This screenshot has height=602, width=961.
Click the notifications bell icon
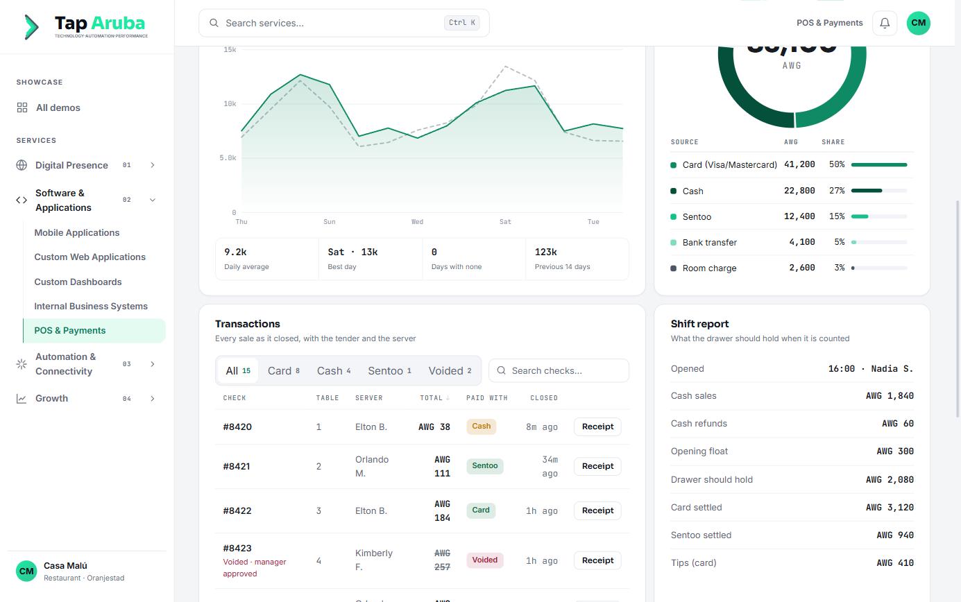(x=885, y=23)
